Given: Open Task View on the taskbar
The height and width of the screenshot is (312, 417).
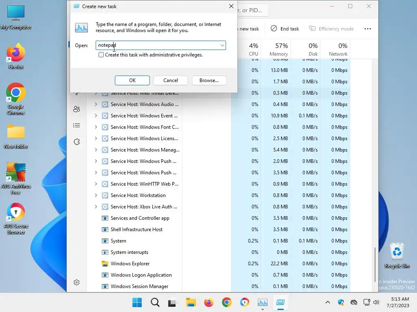Looking at the screenshot, I should 172,302.
